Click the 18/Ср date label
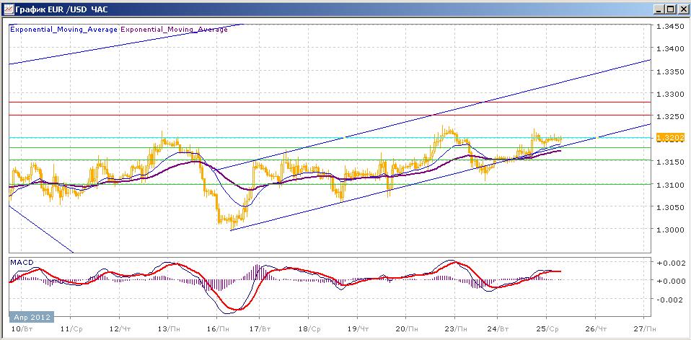The height and width of the screenshot is (340, 691). pyautogui.click(x=309, y=329)
